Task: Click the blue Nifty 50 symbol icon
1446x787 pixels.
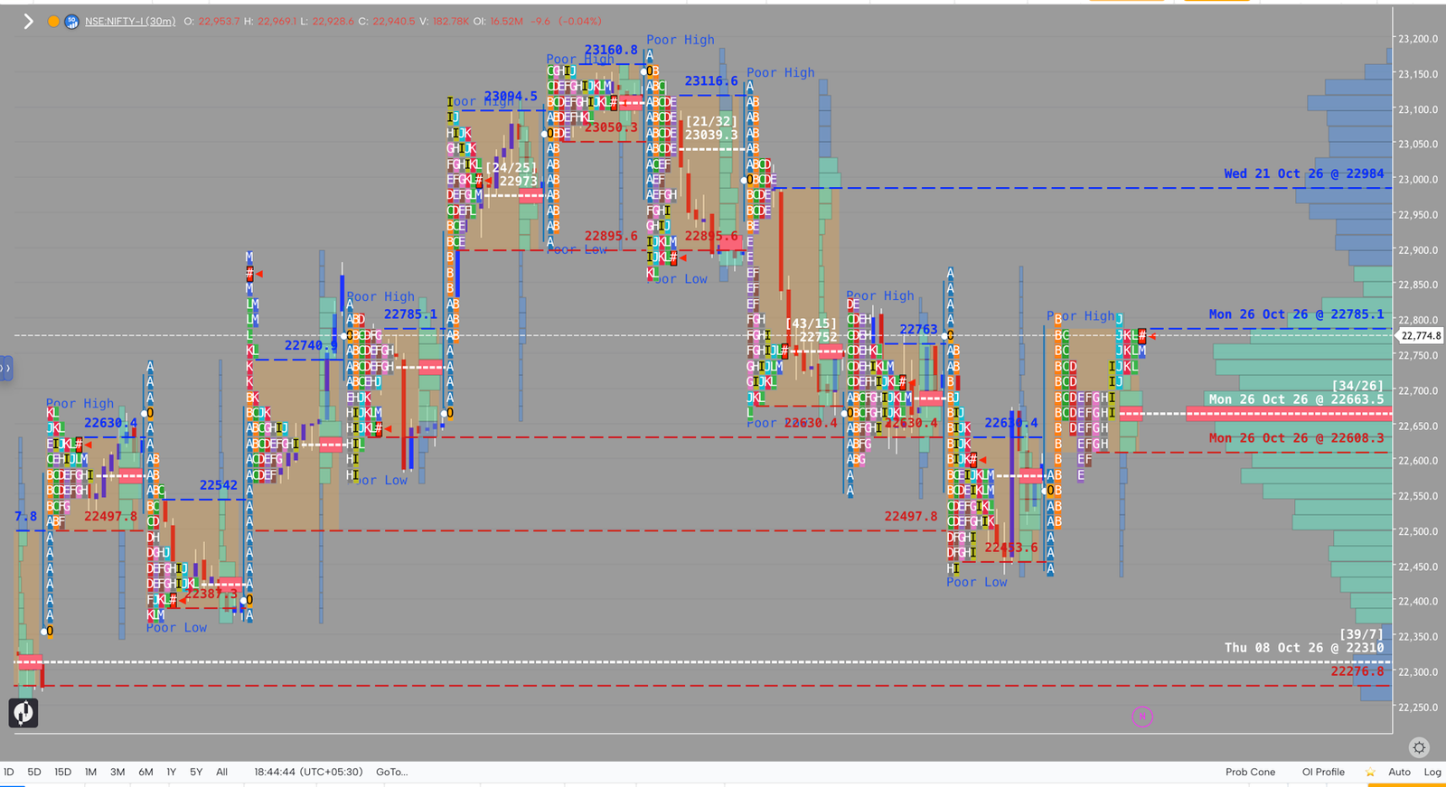Action: click(71, 22)
